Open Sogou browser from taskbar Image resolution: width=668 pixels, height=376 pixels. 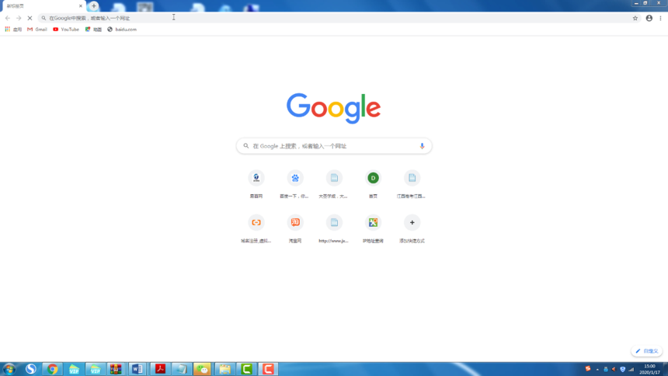point(30,369)
